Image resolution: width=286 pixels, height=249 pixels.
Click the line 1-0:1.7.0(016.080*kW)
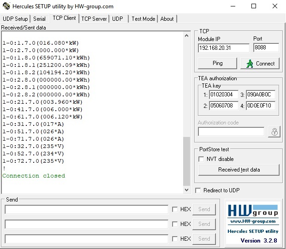coord(41,43)
